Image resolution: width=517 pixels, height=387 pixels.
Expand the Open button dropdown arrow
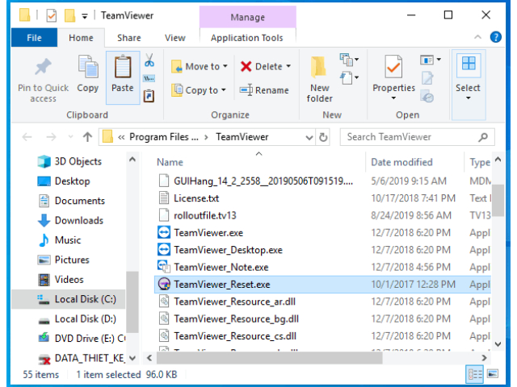click(439, 60)
